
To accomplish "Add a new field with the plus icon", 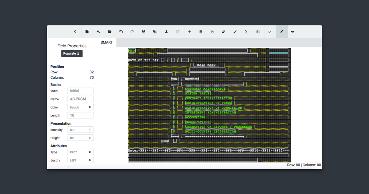I will click(x=190, y=32).
